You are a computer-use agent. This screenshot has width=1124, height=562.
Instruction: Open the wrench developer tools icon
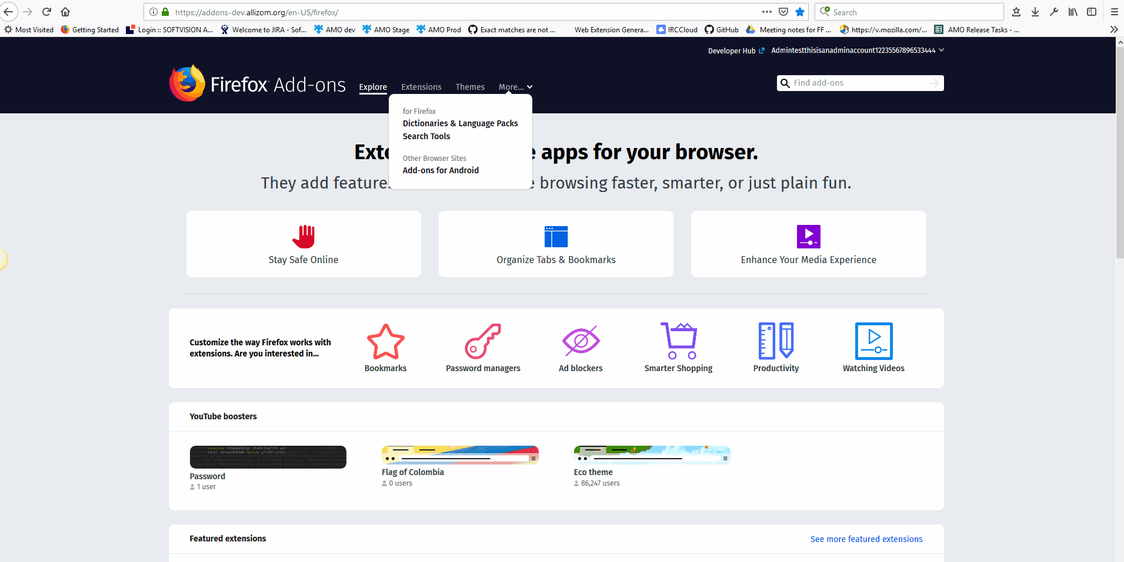(1054, 12)
